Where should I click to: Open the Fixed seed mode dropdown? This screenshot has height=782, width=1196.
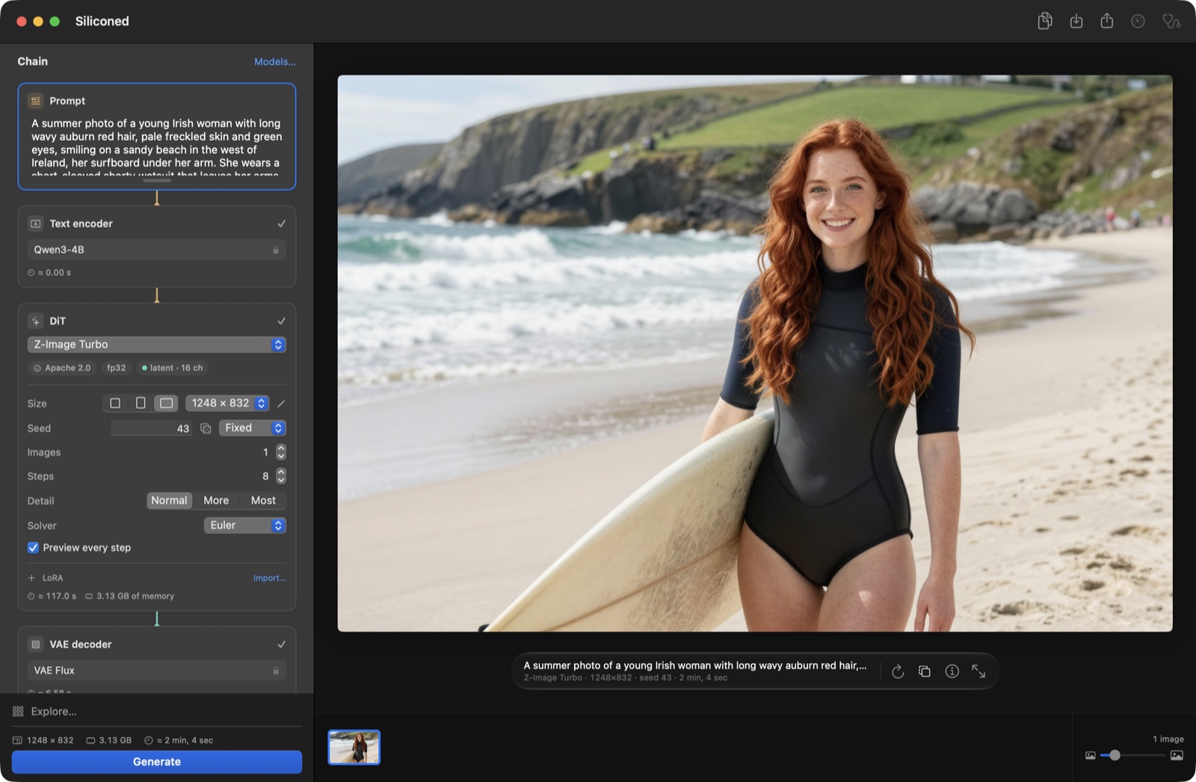tap(253, 428)
